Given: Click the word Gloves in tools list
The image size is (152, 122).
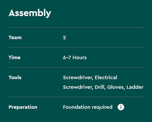Looking at the screenshot, I should (x=116, y=87).
